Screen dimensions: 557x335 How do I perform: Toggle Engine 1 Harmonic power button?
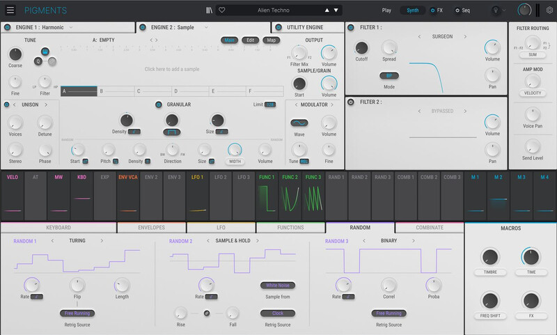7,27
